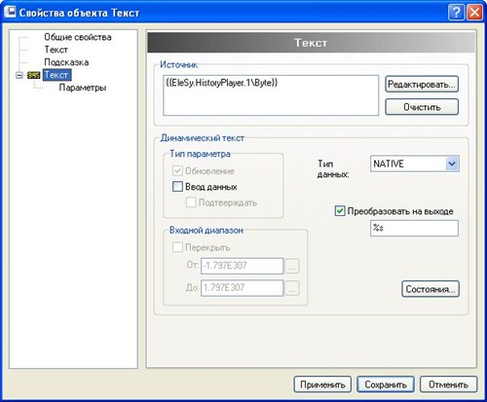Enable the Ввод данных checkbox
487x402 pixels.
coord(177,187)
